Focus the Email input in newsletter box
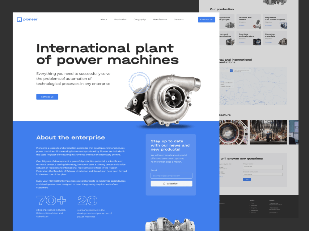Image resolution: width=309 pixels, height=231 pixels. [x=171, y=176]
